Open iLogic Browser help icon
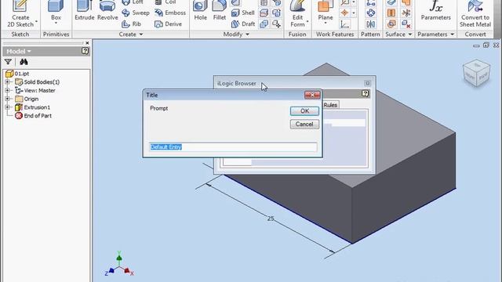The width and height of the screenshot is (502, 282). tap(366, 94)
